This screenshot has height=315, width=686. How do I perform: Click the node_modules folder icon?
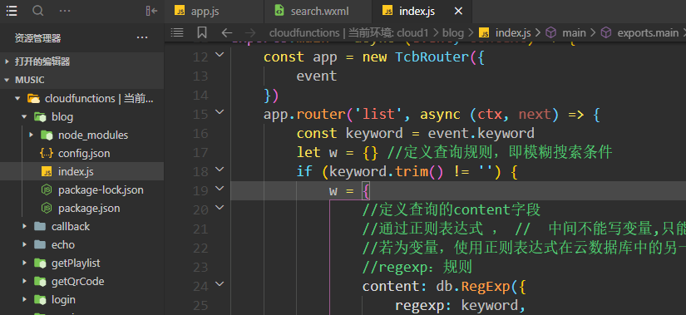pyautogui.click(x=47, y=135)
